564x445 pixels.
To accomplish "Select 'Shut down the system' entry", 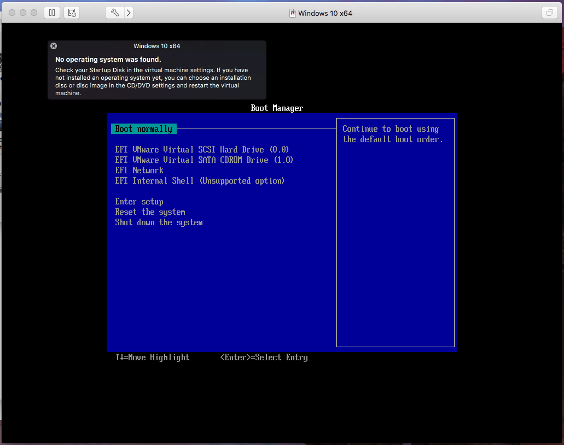I will click(159, 222).
